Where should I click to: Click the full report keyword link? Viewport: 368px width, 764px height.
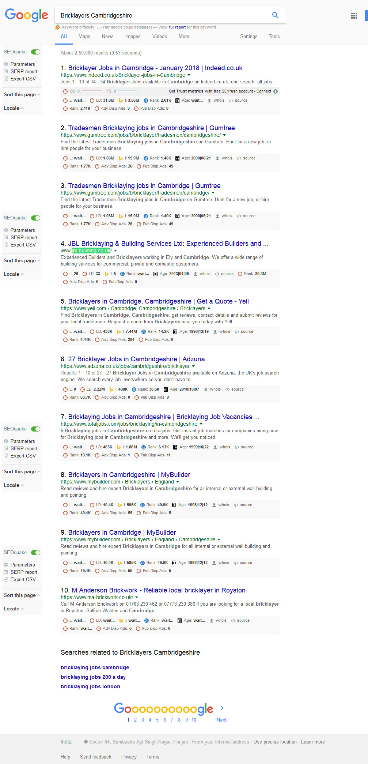pos(177,27)
